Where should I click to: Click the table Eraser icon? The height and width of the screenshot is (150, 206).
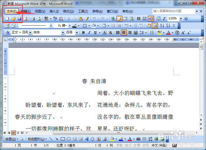click(x=13, y=26)
